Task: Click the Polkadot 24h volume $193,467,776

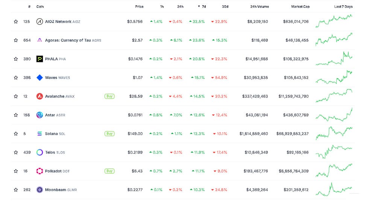Action: point(256,171)
